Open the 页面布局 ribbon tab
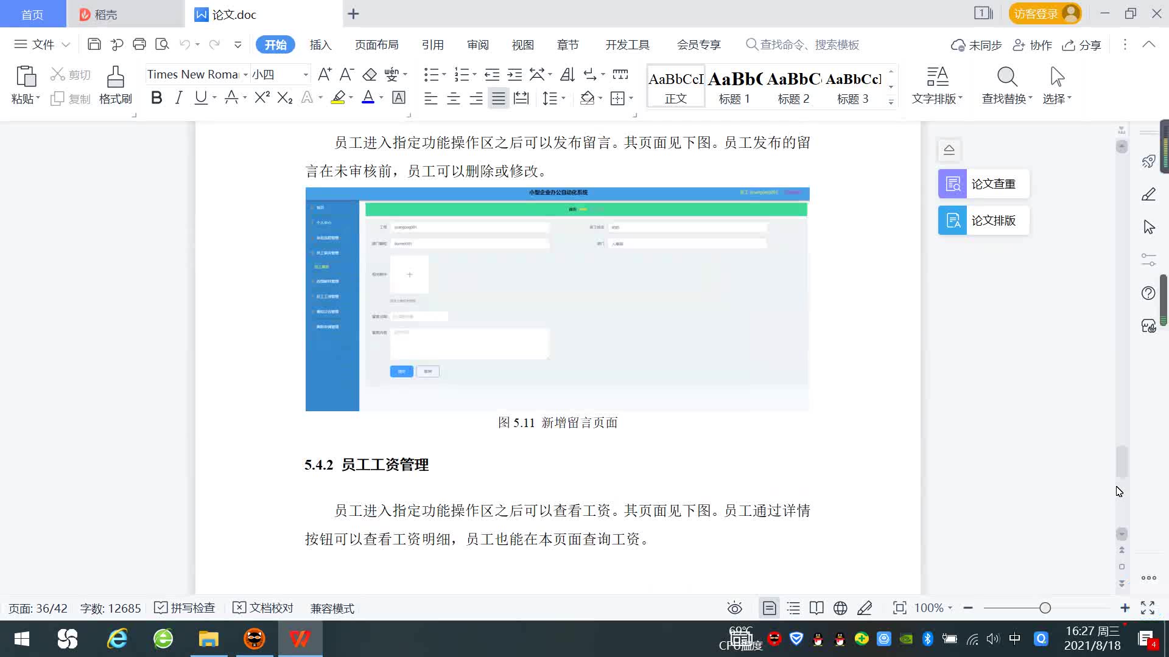The height and width of the screenshot is (657, 1169). click(376, 44)
